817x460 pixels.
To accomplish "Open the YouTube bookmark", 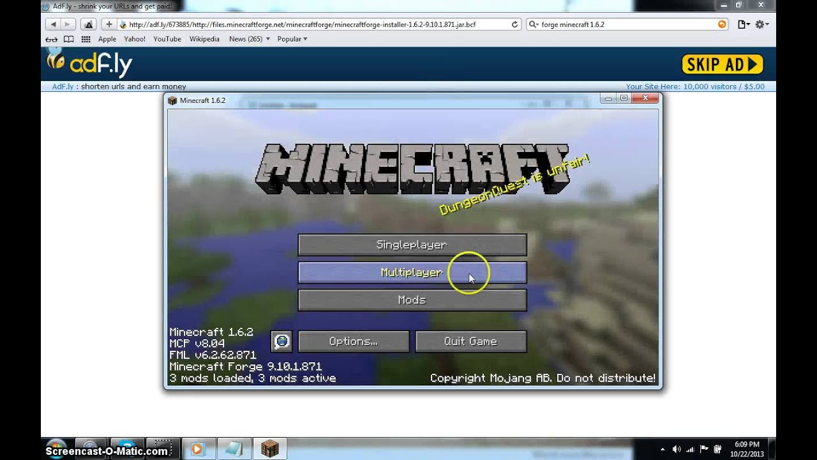I will 167,39.
